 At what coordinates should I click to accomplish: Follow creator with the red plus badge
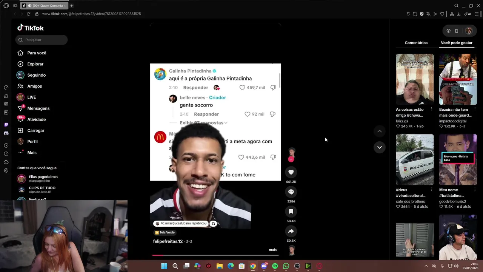[x=291, y=159]
